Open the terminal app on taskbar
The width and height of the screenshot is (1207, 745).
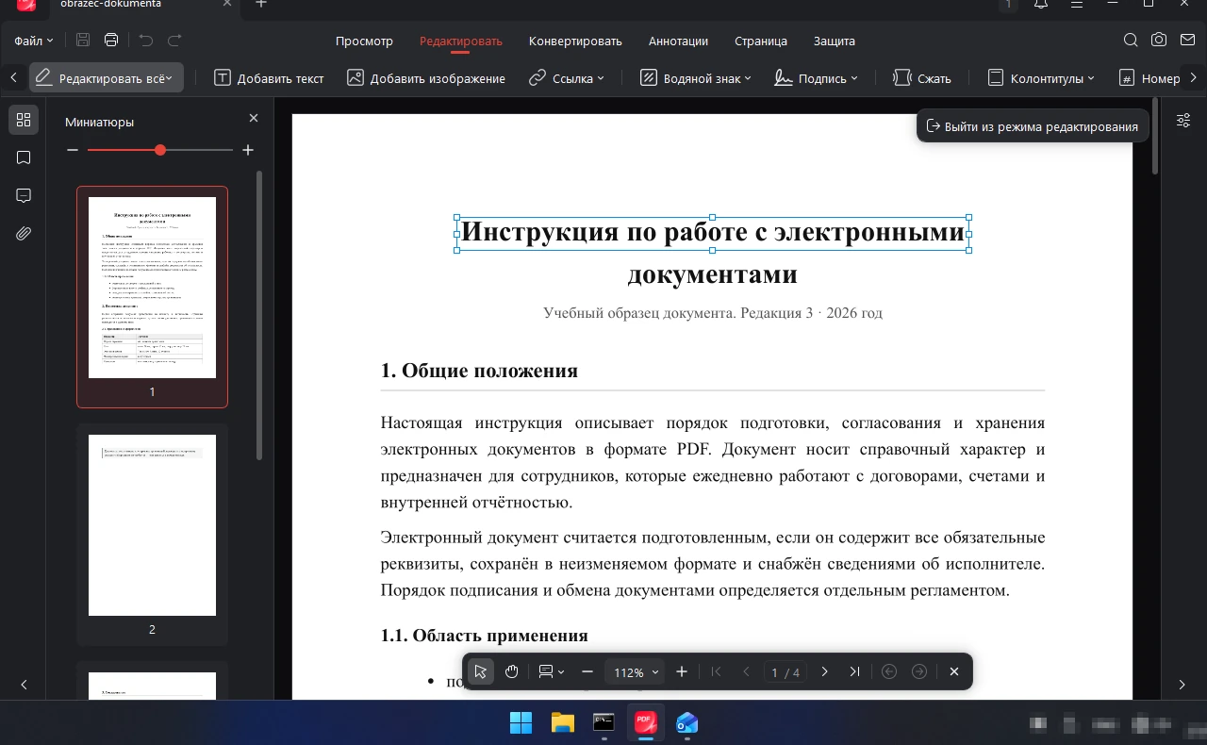[603, 723]
